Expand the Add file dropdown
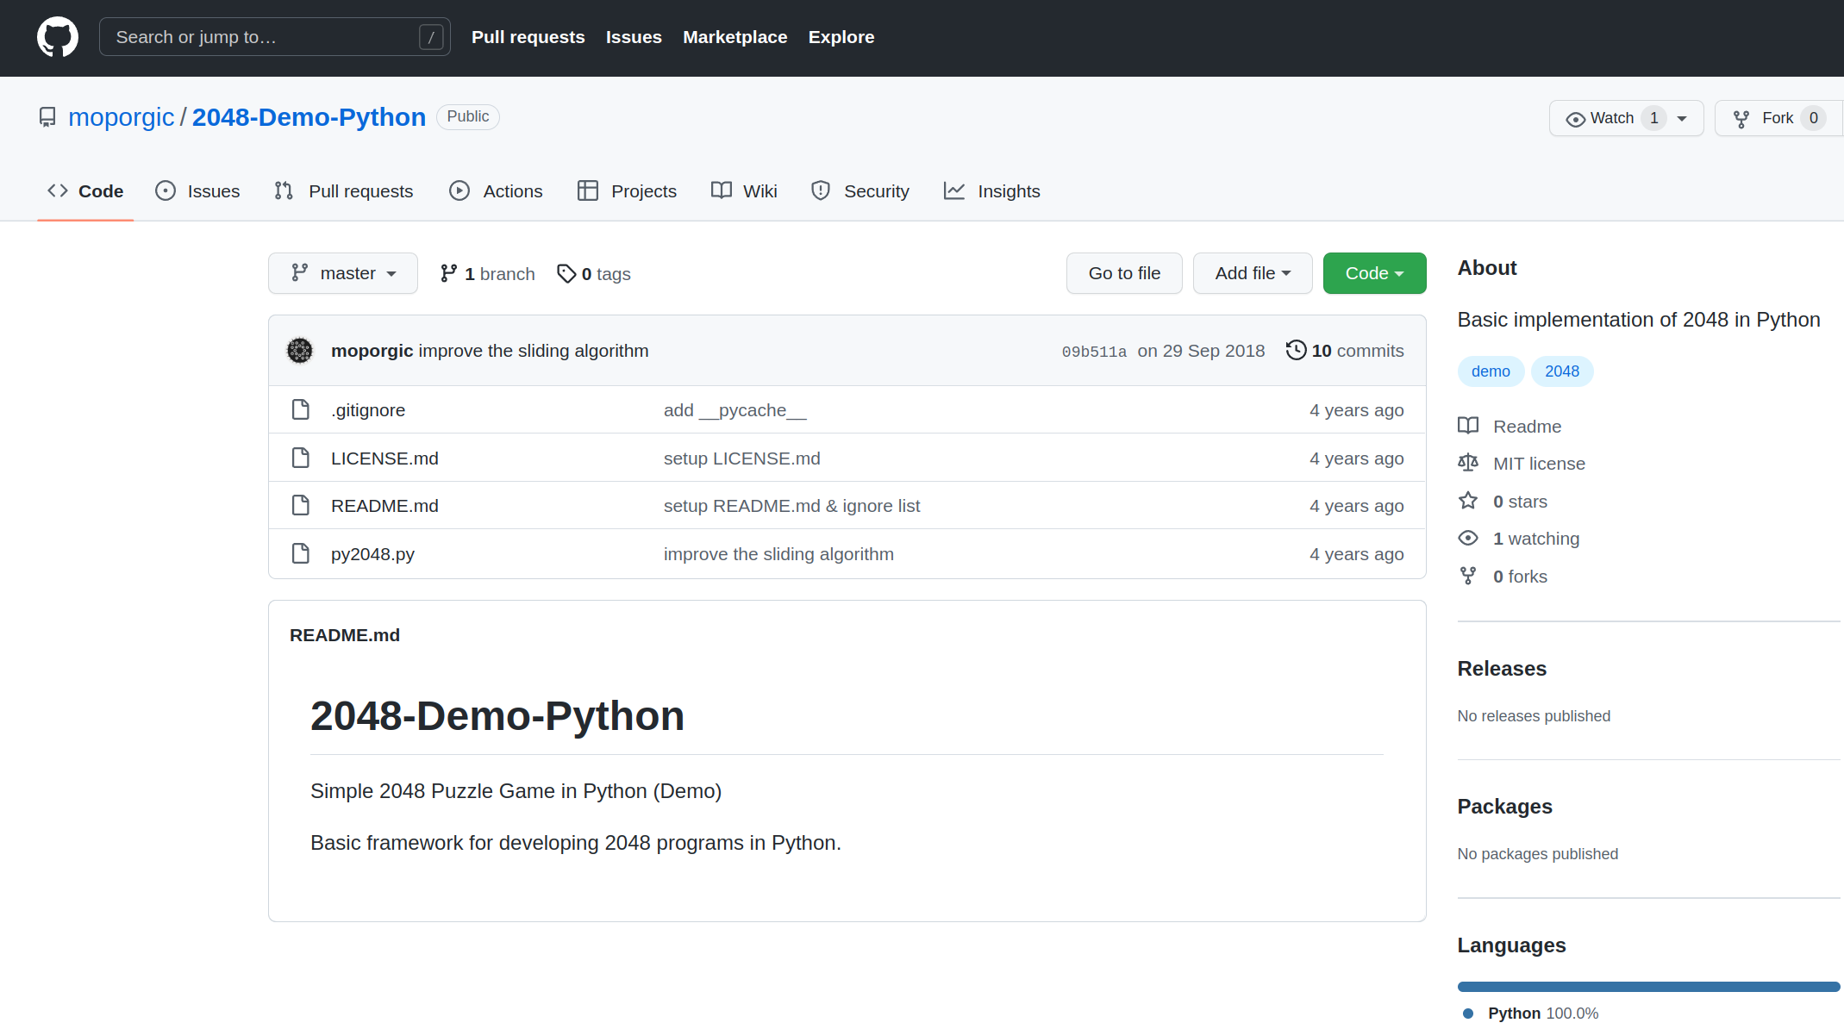The height and width of the screenshot is (1023, 1844). (1253, 273)
